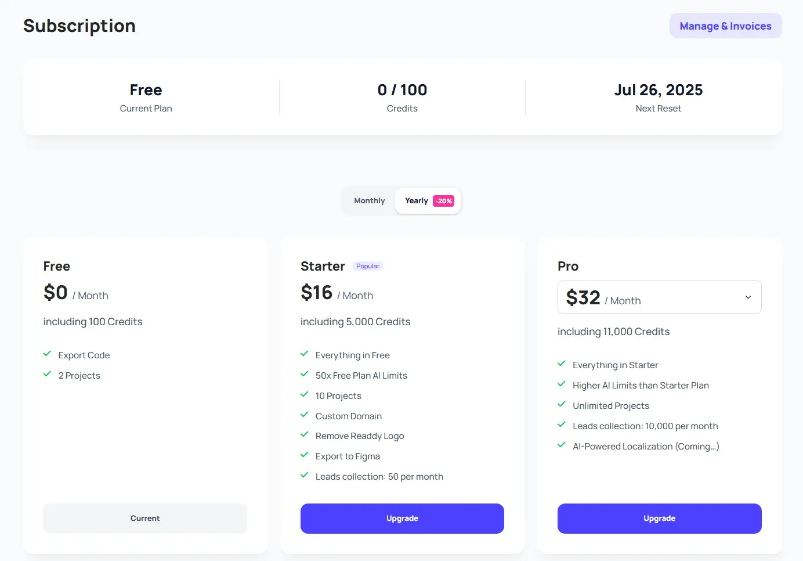
Task: Click the checkmark next to Remove Readdy Logo
Action: [305, 434]
